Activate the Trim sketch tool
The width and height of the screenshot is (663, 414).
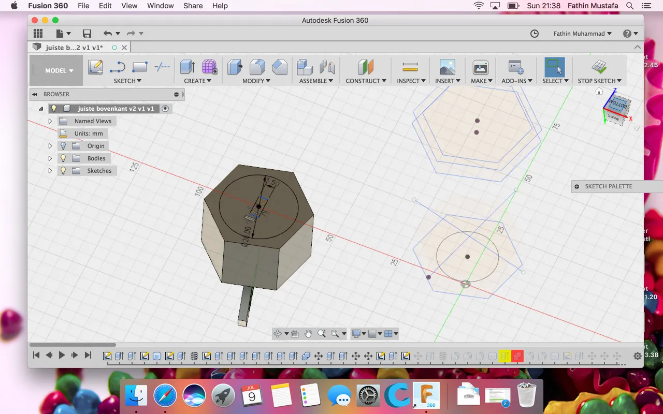[x=162, y=67]
